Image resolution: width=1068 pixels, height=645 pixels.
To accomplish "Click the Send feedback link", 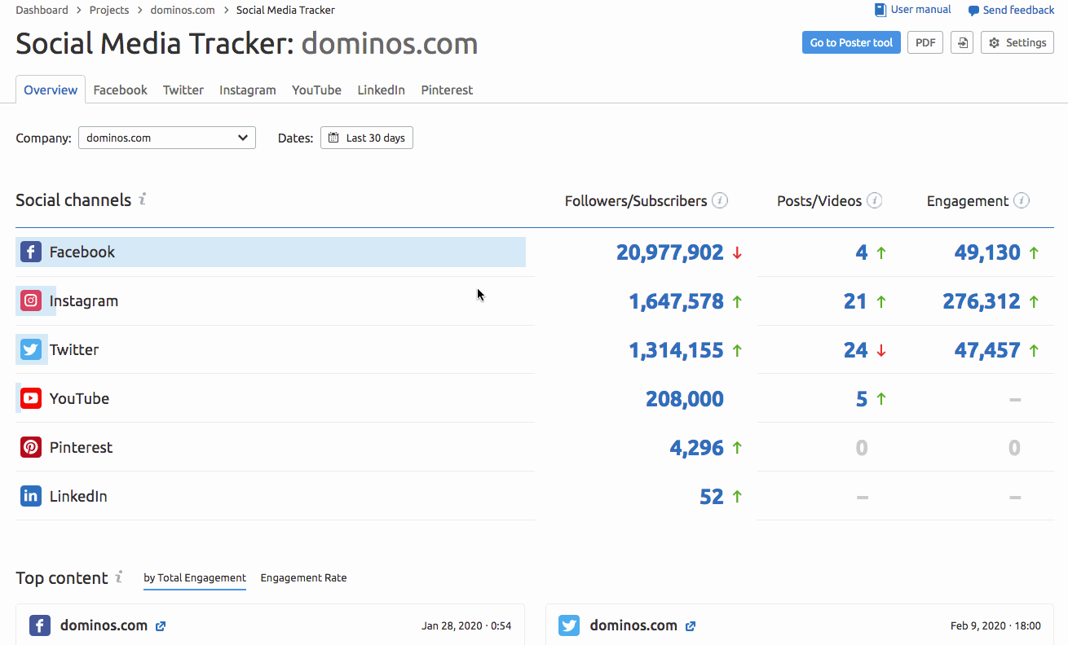I will pos(1018,11).
